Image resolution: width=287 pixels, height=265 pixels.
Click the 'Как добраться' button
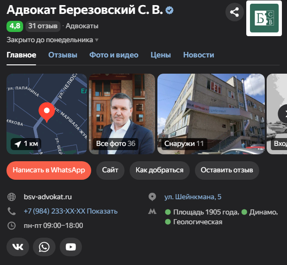click(159, 170)
